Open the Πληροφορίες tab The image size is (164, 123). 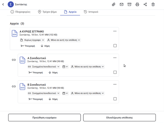[20, 12]
